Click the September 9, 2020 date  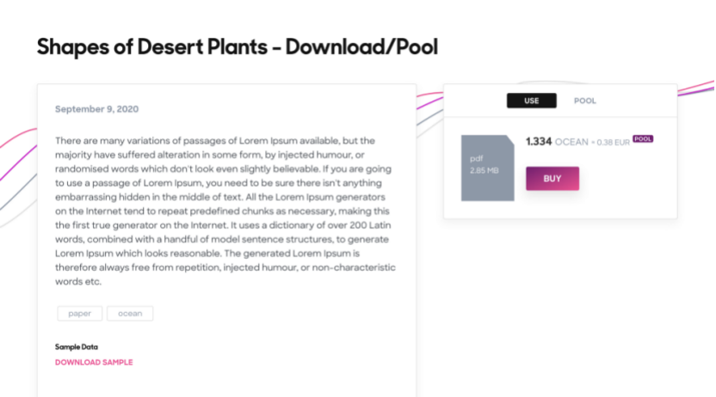96,109
